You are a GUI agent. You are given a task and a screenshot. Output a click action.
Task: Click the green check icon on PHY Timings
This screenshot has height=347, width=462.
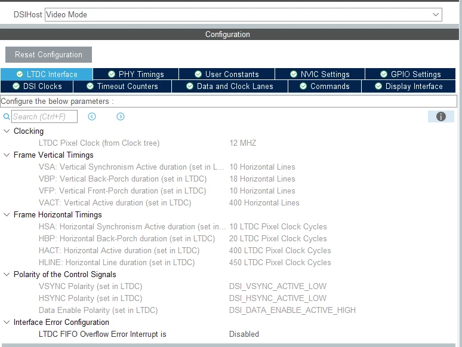[x=112, y=74]
